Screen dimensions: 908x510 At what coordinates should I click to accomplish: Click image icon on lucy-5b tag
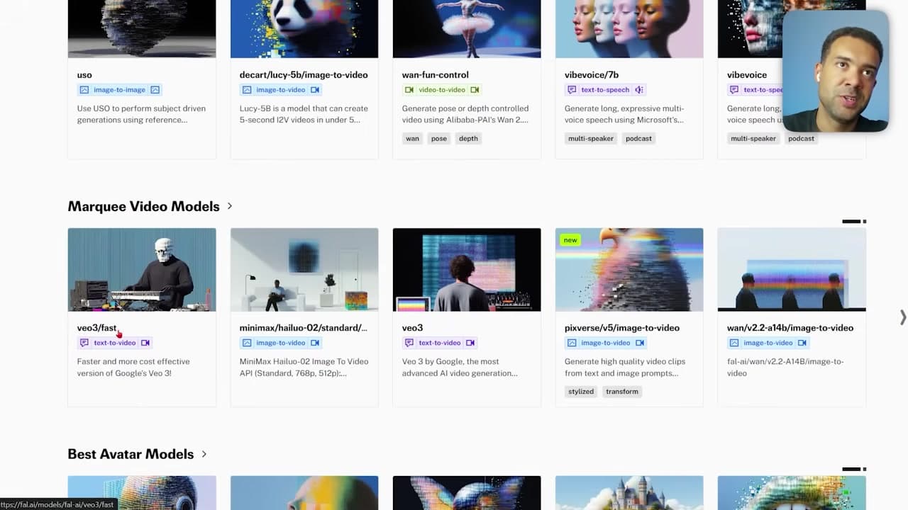pos(247,90)
